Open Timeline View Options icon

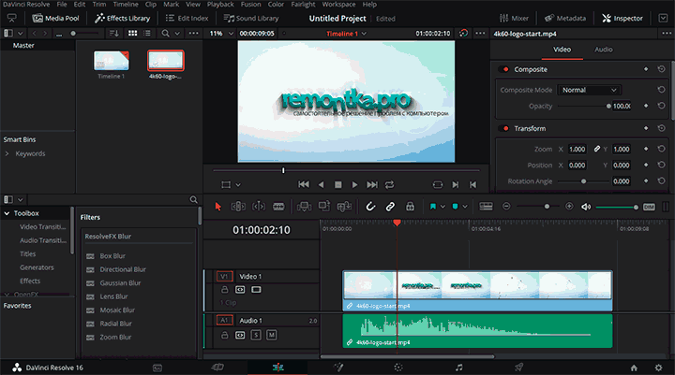pos(486,207)
